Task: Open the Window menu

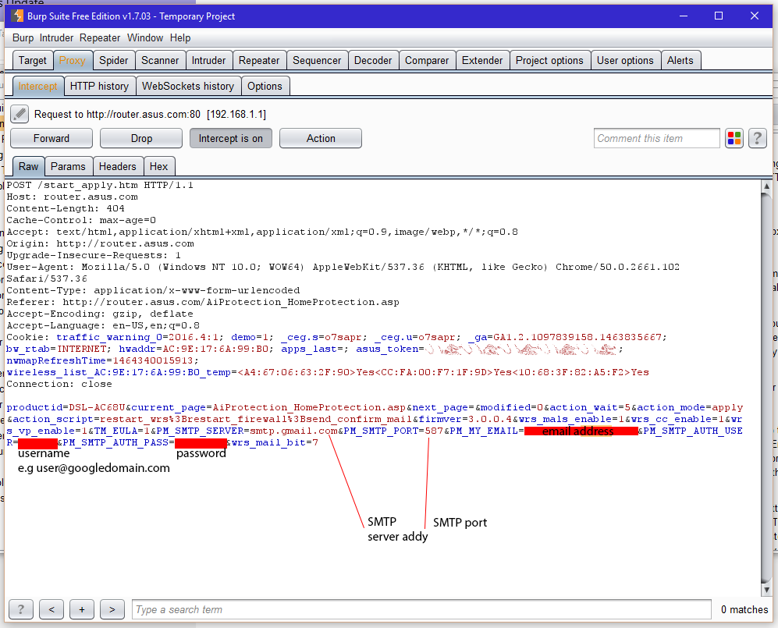Action: (145, 37)
